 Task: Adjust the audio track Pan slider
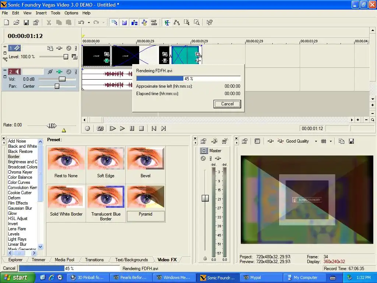(x=57, y=86)
